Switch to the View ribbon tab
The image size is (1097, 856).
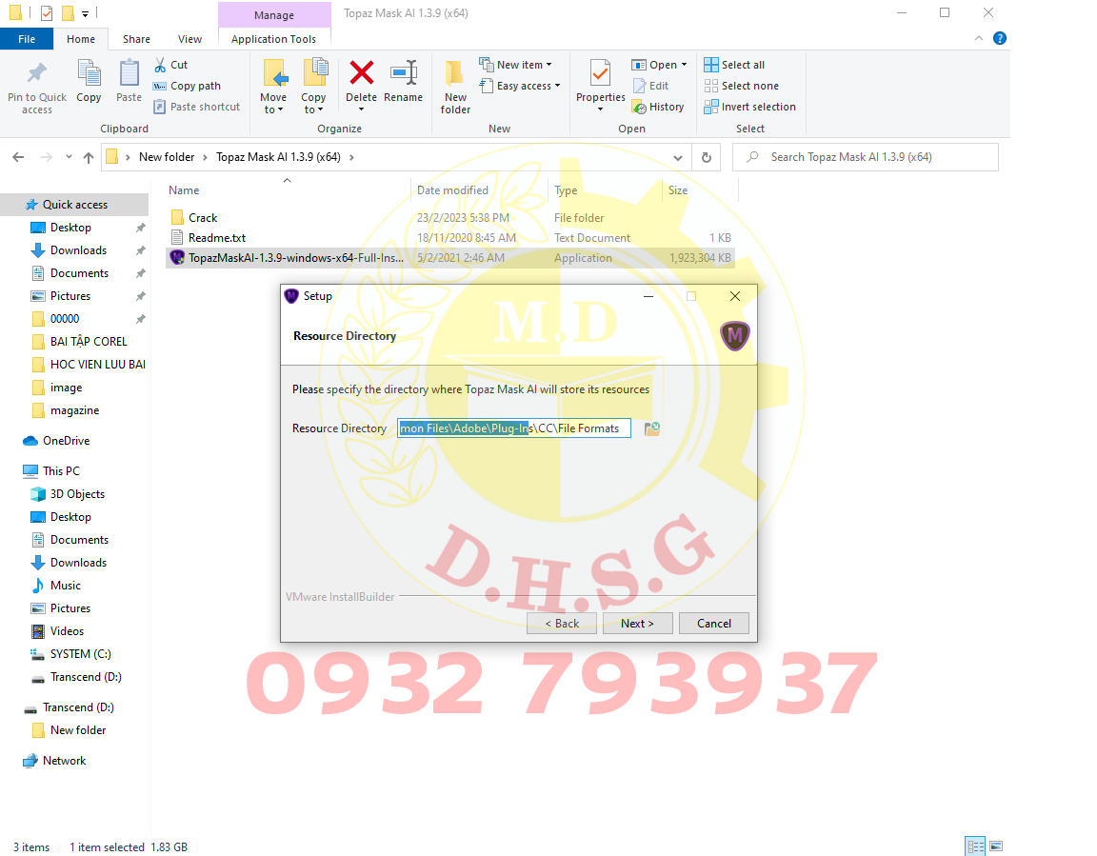coord(189,39)
